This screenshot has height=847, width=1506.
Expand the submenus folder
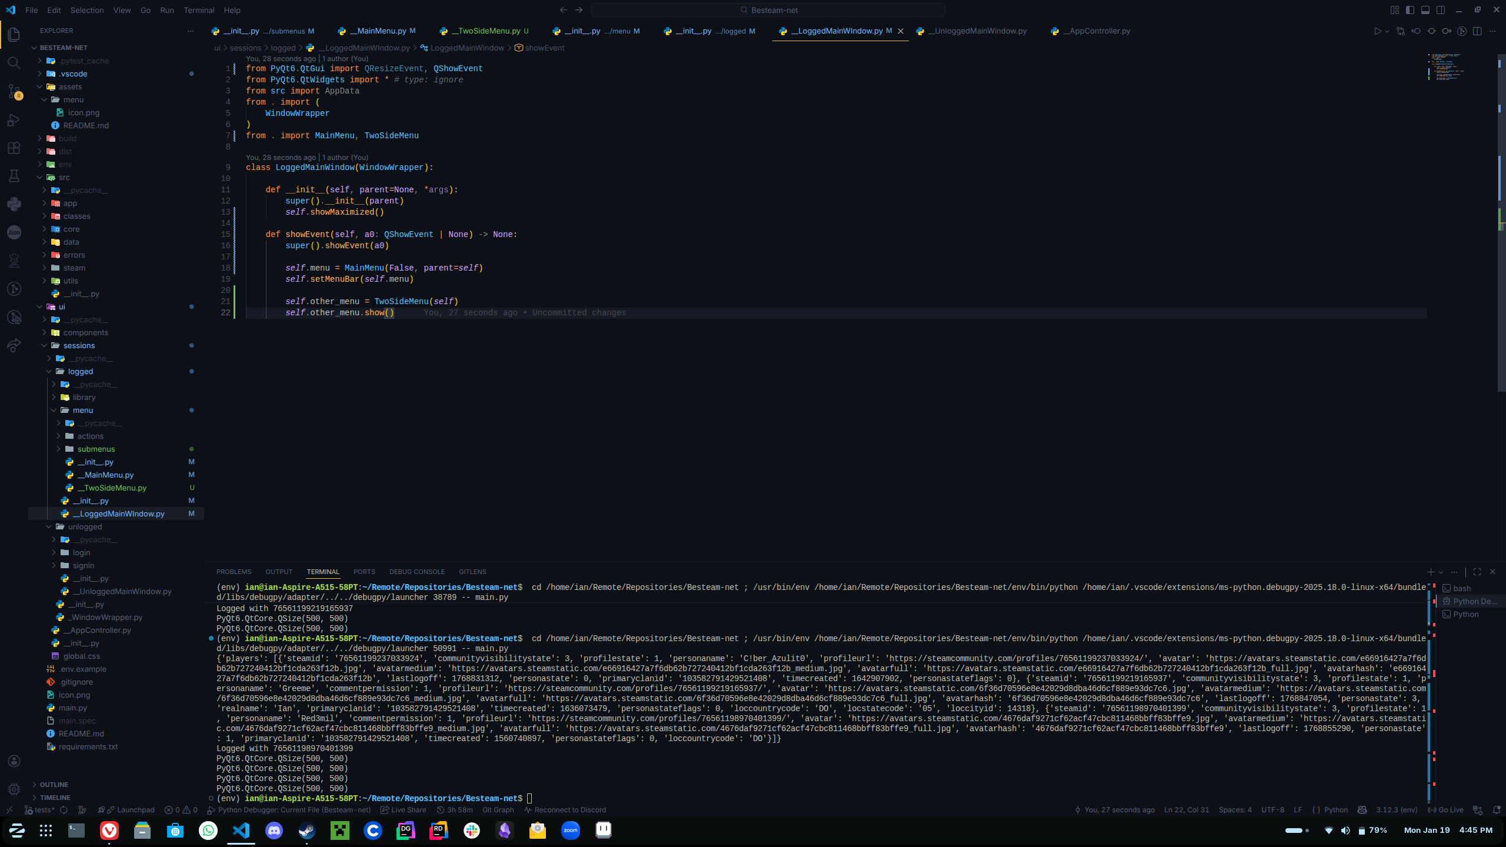(96, 449)
